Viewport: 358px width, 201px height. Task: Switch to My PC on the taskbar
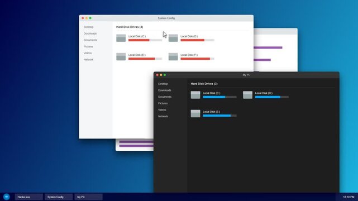88,197
